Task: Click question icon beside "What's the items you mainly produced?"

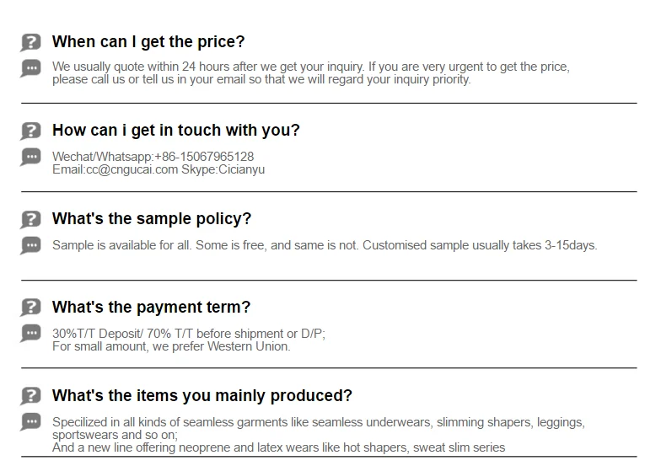Action: point(31,396)
